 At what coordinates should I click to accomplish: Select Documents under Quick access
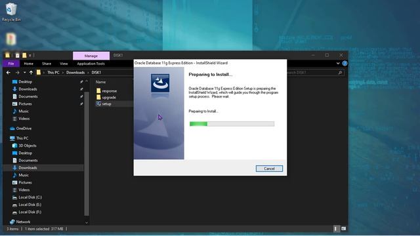[28, 96]
